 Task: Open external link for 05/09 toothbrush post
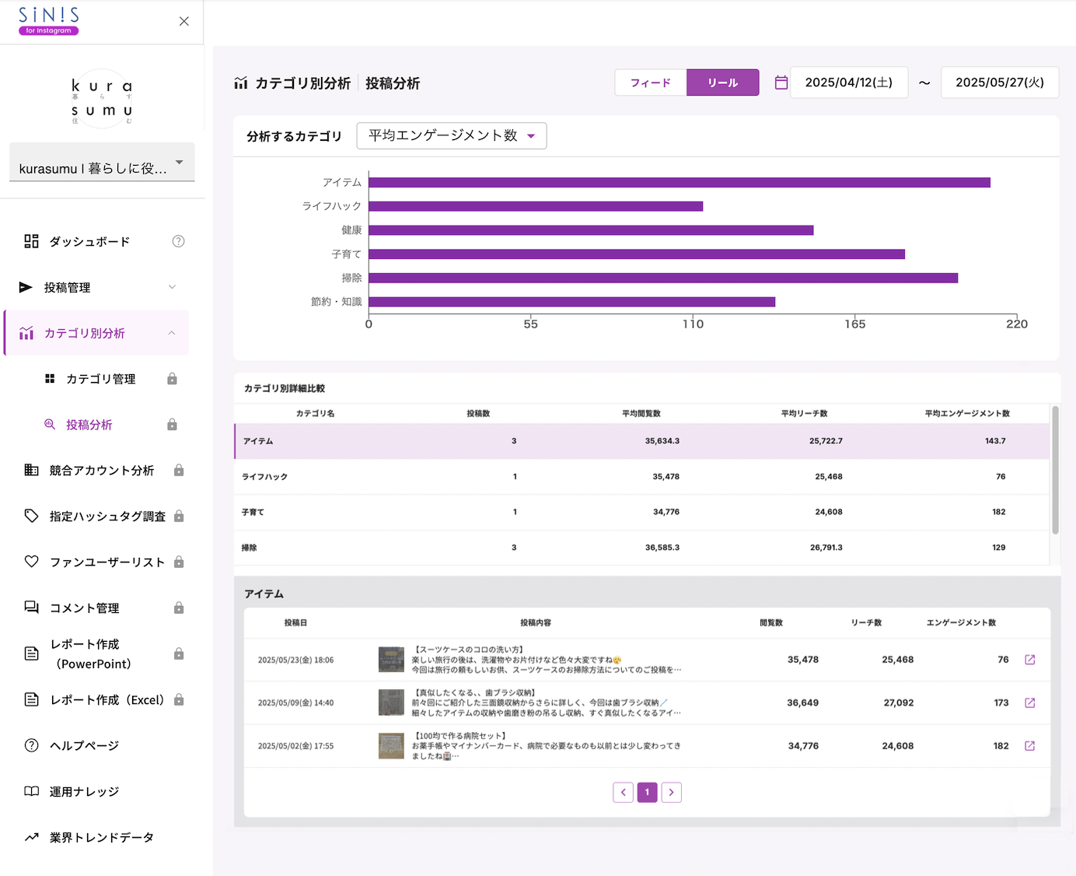[x=1029, y=703]
